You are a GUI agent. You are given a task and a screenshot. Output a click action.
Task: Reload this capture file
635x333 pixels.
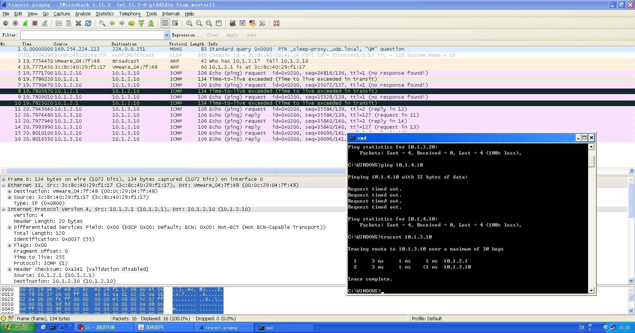point(88,23)
